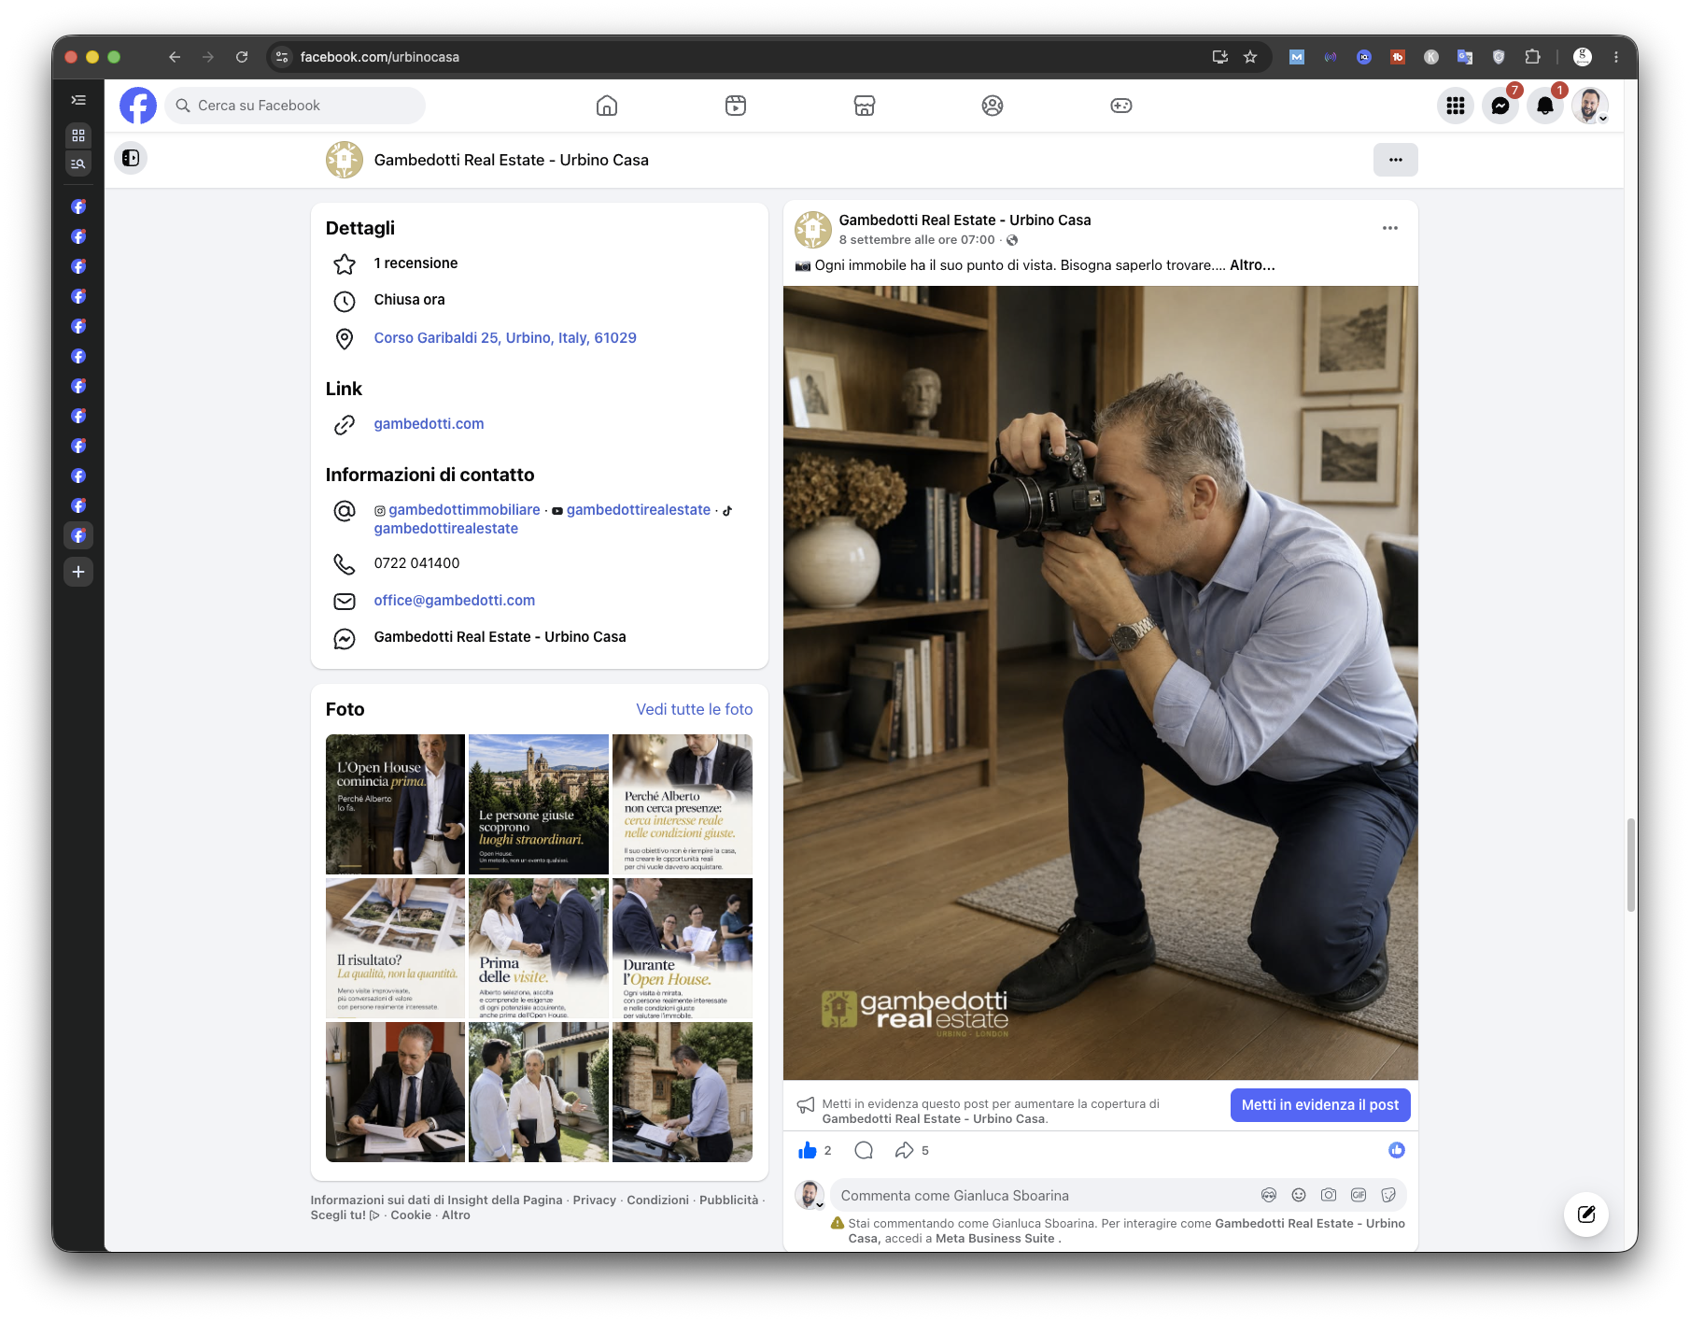Screen dimensions: 1690x1321
Task: Open the L'Open House comincia prima photo
Action: (x=395, y=804)
